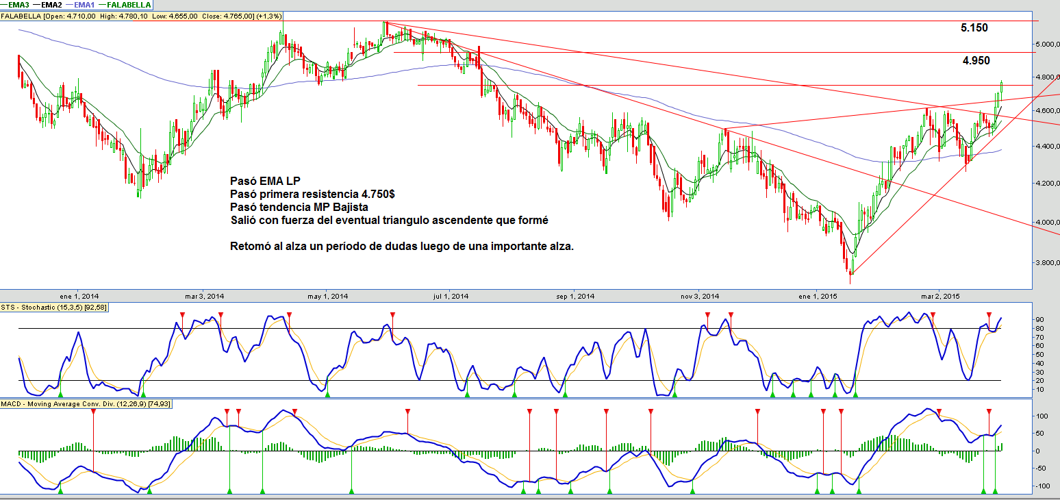Click the 4.200,0 price axis label
Image resolution: width=1060 pixels, height=500 pixels.
1048,184
